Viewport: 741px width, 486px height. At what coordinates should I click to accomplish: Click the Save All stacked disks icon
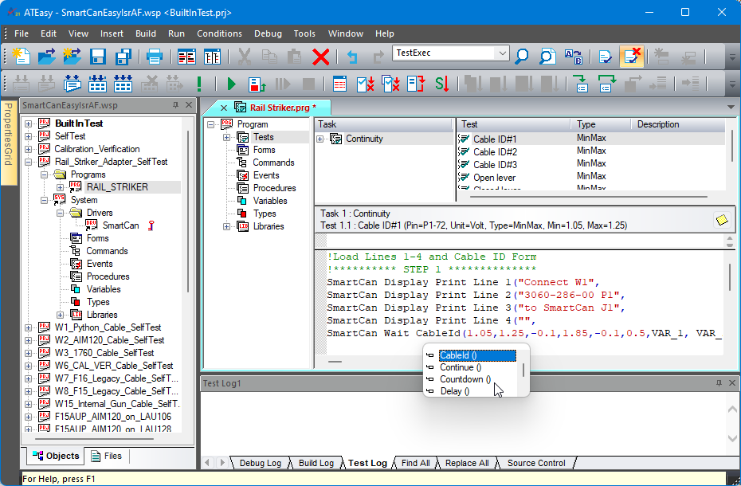click(x=123, y=57)
